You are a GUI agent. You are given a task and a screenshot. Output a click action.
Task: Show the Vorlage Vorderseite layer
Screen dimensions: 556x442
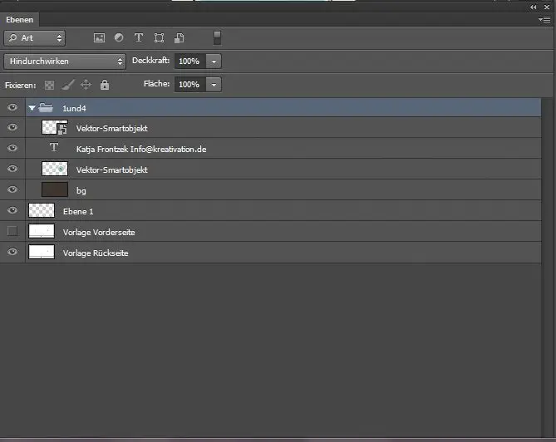(12, 231)
